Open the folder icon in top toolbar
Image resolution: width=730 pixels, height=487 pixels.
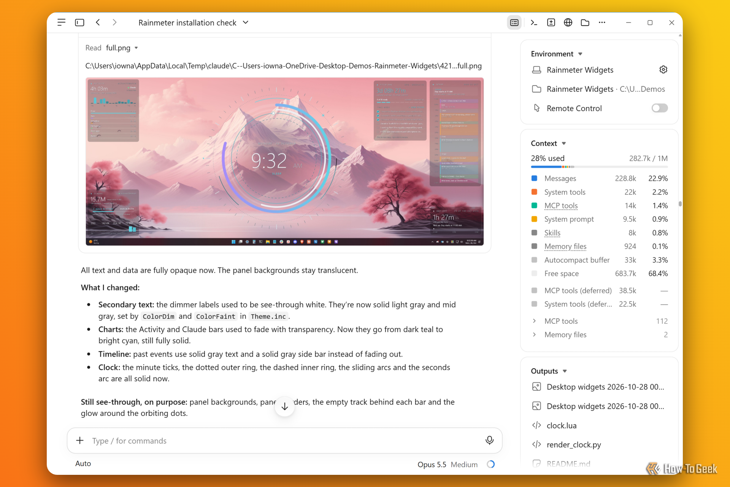click(x=585, y=22)
